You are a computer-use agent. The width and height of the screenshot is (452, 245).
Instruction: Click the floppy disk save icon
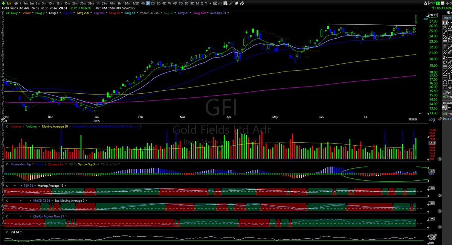[443, 3]
